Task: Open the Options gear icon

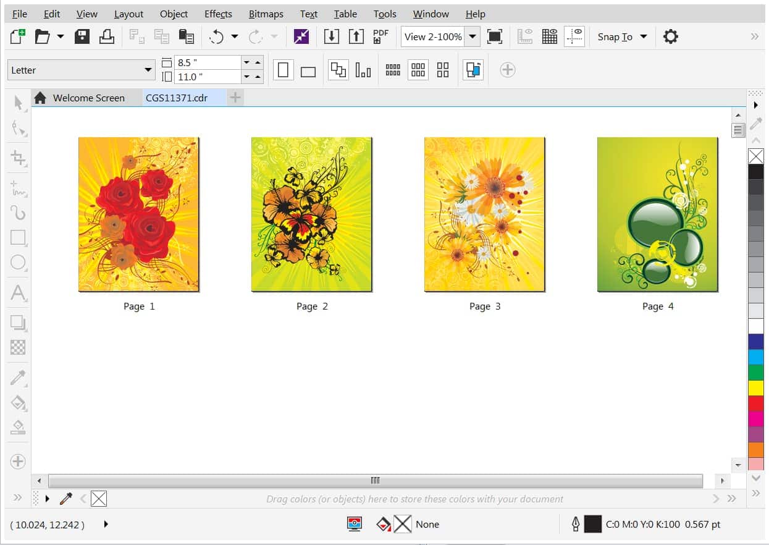Action: coord(670,36)
